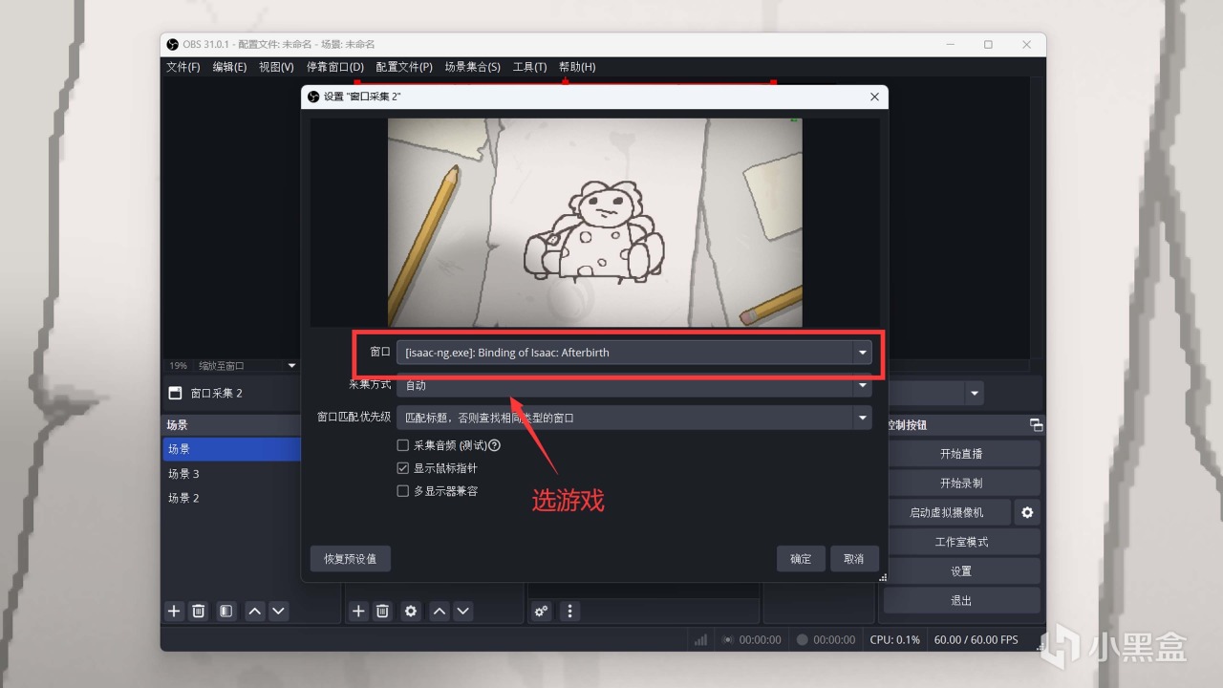
Task: Open the 配置文件(P) menu
Action: pos(404,67)
